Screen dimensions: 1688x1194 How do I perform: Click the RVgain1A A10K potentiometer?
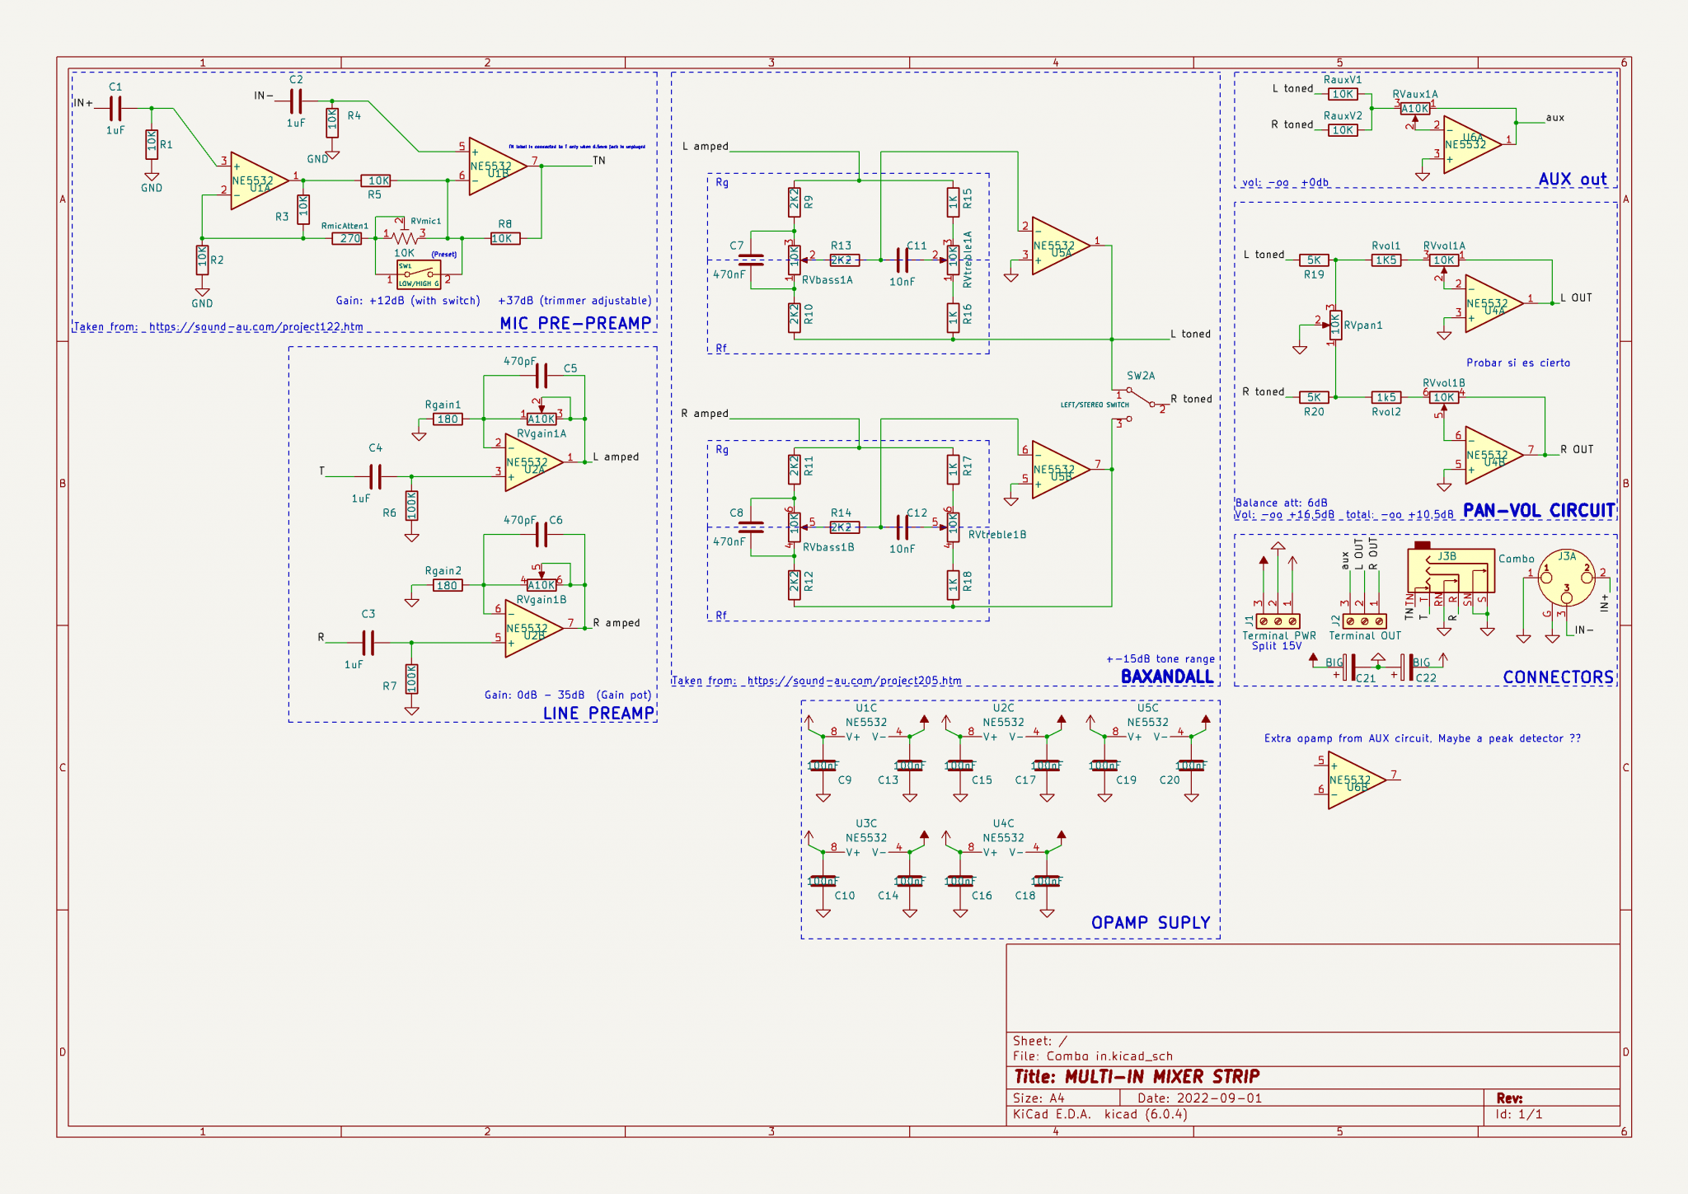click(x=542, y=418)
